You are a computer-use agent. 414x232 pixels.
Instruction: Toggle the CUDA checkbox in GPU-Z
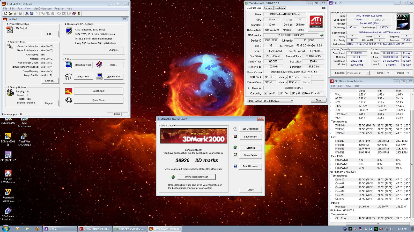click(x=279, y=93)
